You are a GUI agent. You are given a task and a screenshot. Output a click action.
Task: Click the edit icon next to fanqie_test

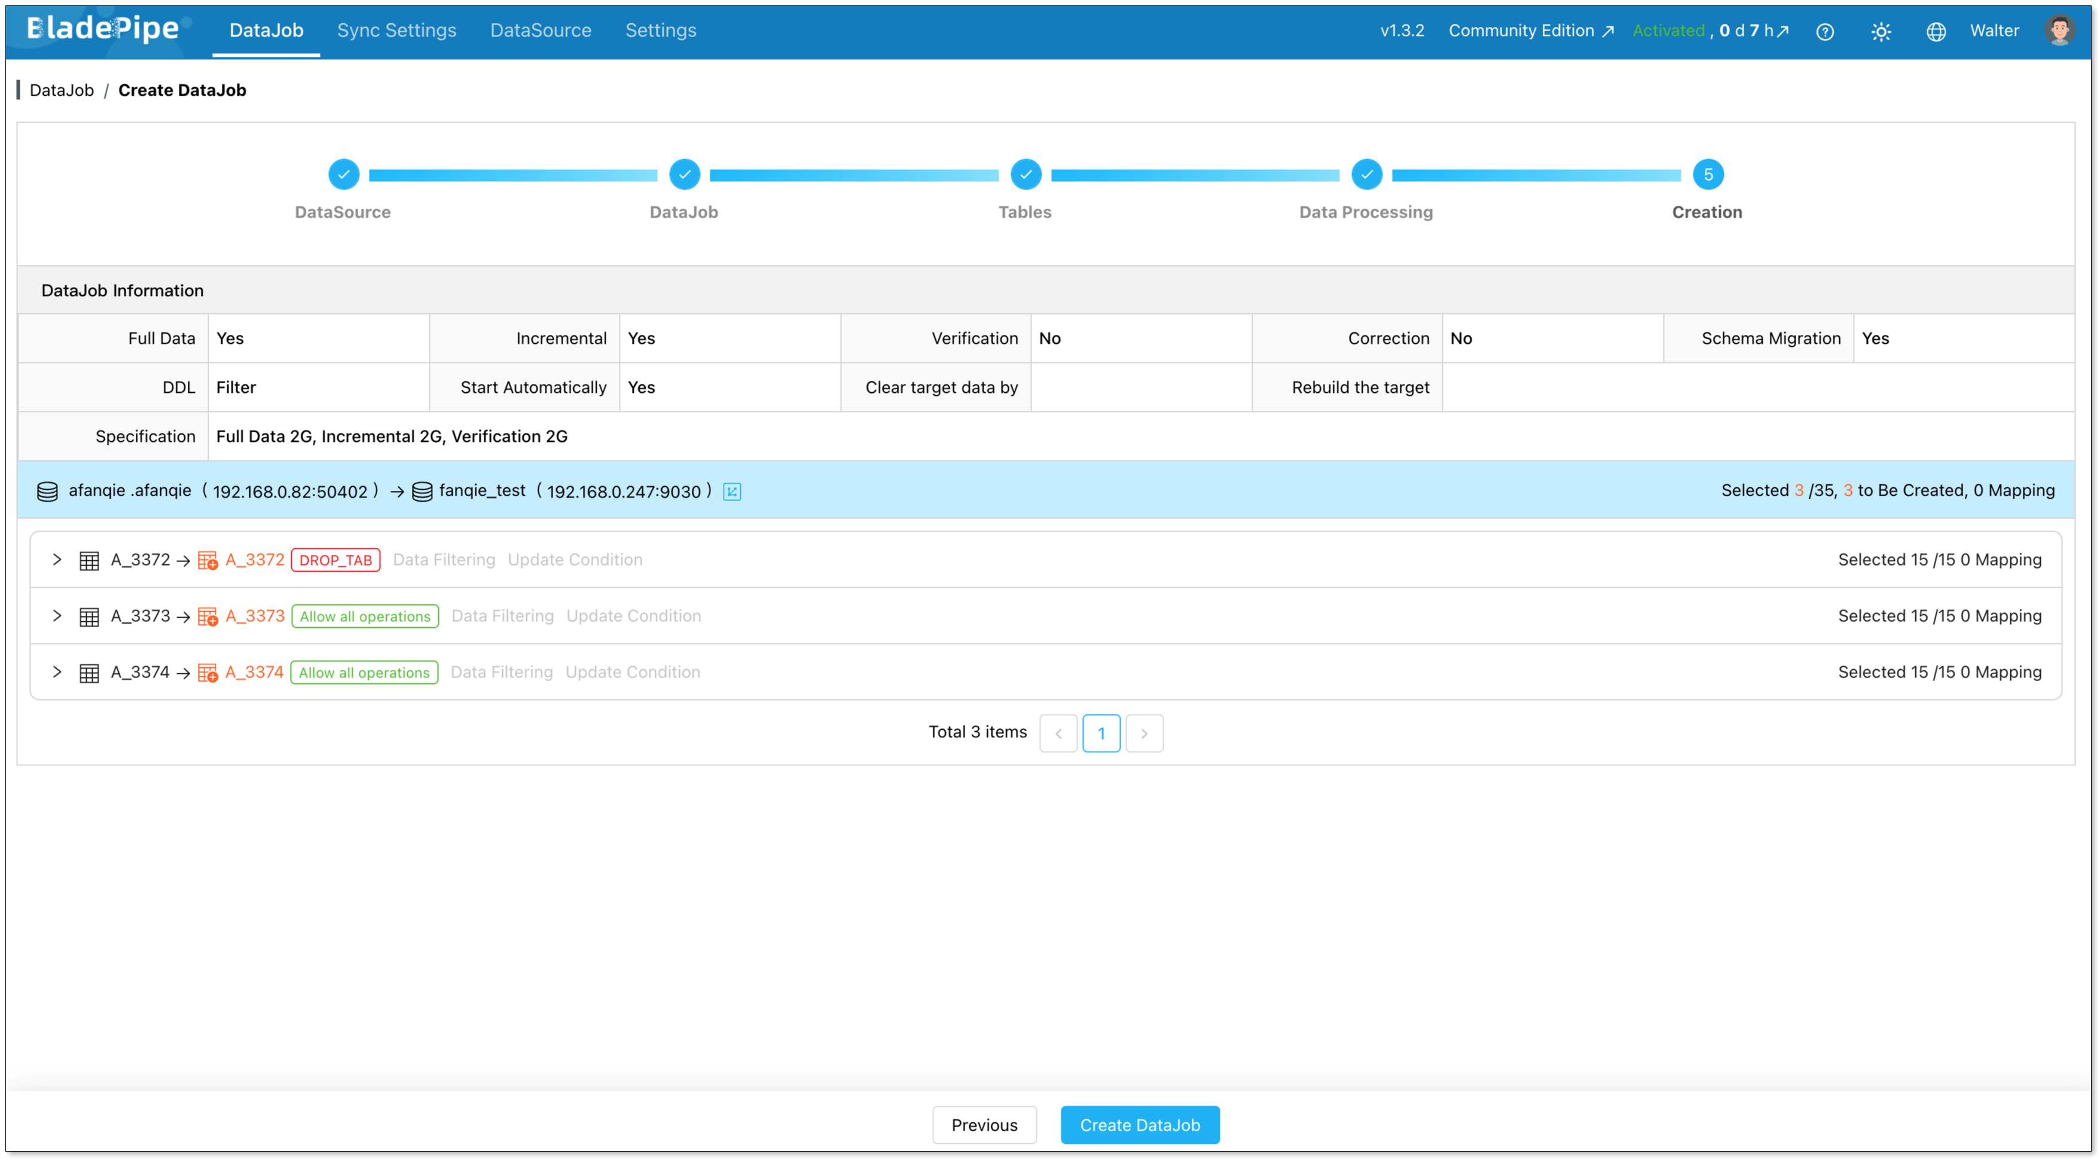coord(732,492)
